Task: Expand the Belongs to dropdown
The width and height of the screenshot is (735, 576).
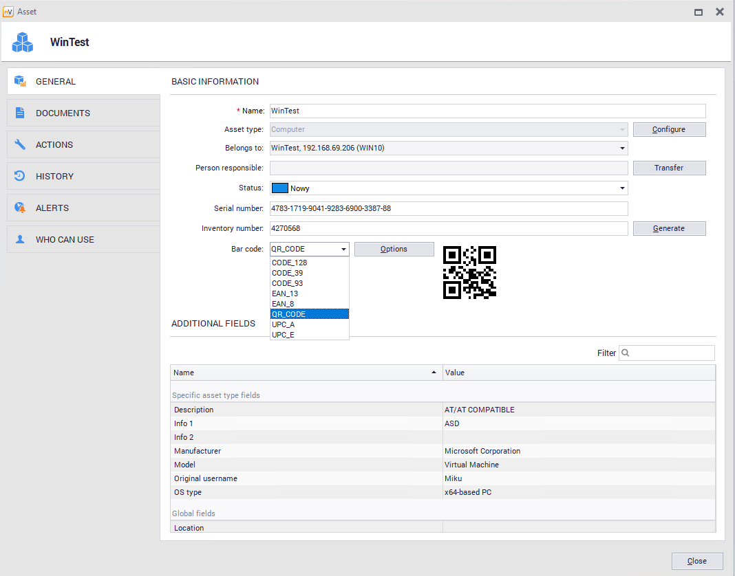Action: (622, 148)
